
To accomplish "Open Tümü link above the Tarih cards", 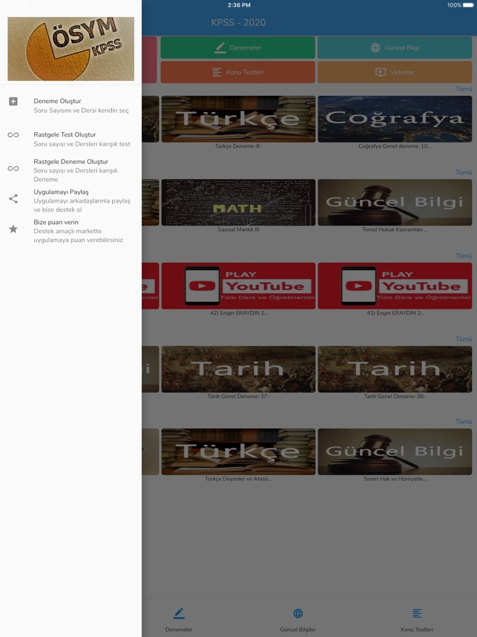I will [x=464, y=339].
